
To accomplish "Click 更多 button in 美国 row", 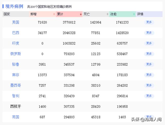I will tap(149, 22).
